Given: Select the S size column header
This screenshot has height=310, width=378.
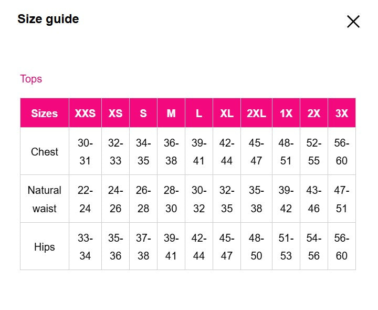Looking at the screenshot, I should point(143,113).
